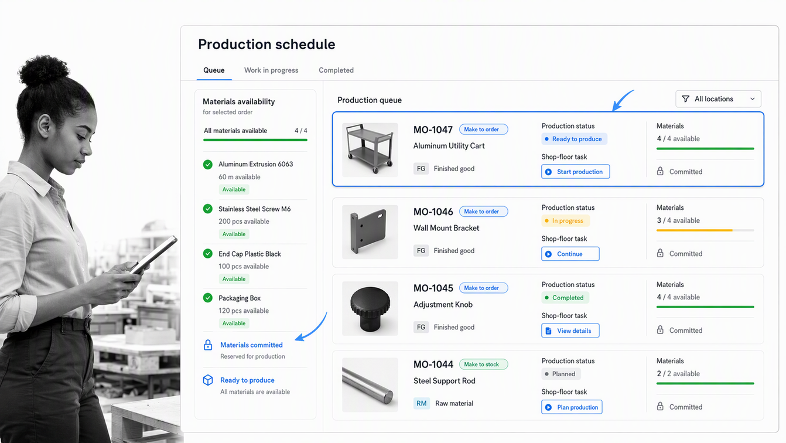Click the Available badge under Packaging Box
The image size is (786, 443).
tap(234, 323)
